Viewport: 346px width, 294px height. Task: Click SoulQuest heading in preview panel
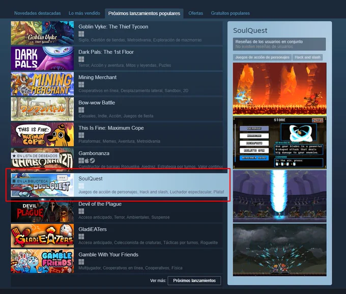click(x=250, y=31)
